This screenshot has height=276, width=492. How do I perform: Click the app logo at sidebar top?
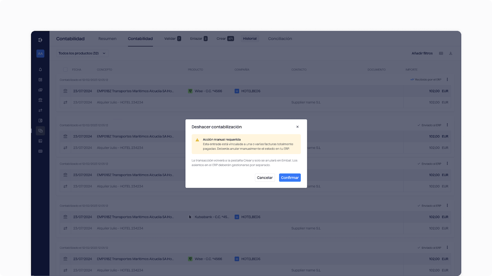point(40,40)
